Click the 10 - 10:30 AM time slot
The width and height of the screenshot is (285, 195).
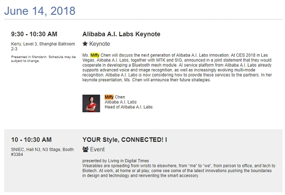point(31,140)
